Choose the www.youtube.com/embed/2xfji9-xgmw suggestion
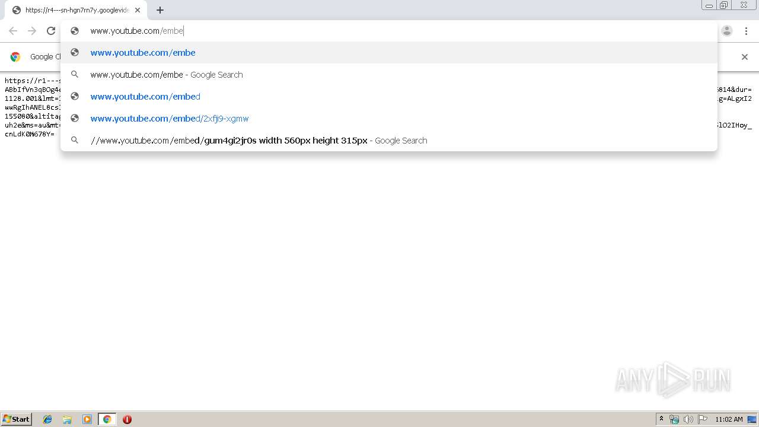Image resolution: width=759 pixels, height=427 pixels. [x=389, y=119]
